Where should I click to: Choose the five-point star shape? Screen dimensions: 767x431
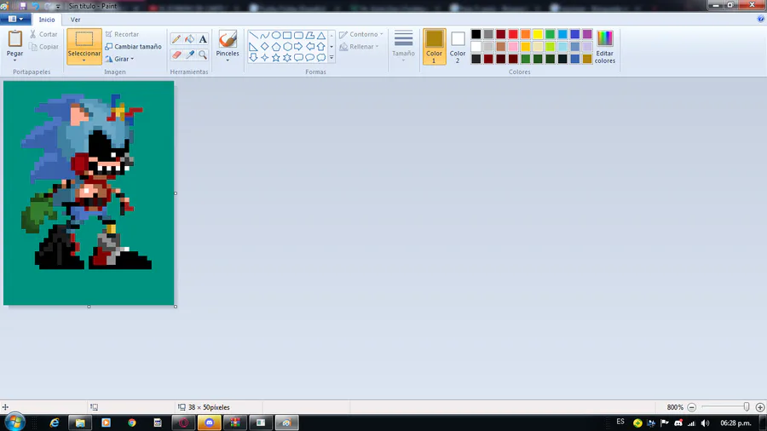[x=276, y=58]
